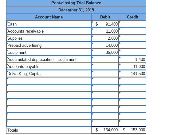Image resolution: width=185 pixels, height=135 pixels.
Task: Click the empty credit cell in Cash row
Action: coord(132,24)
